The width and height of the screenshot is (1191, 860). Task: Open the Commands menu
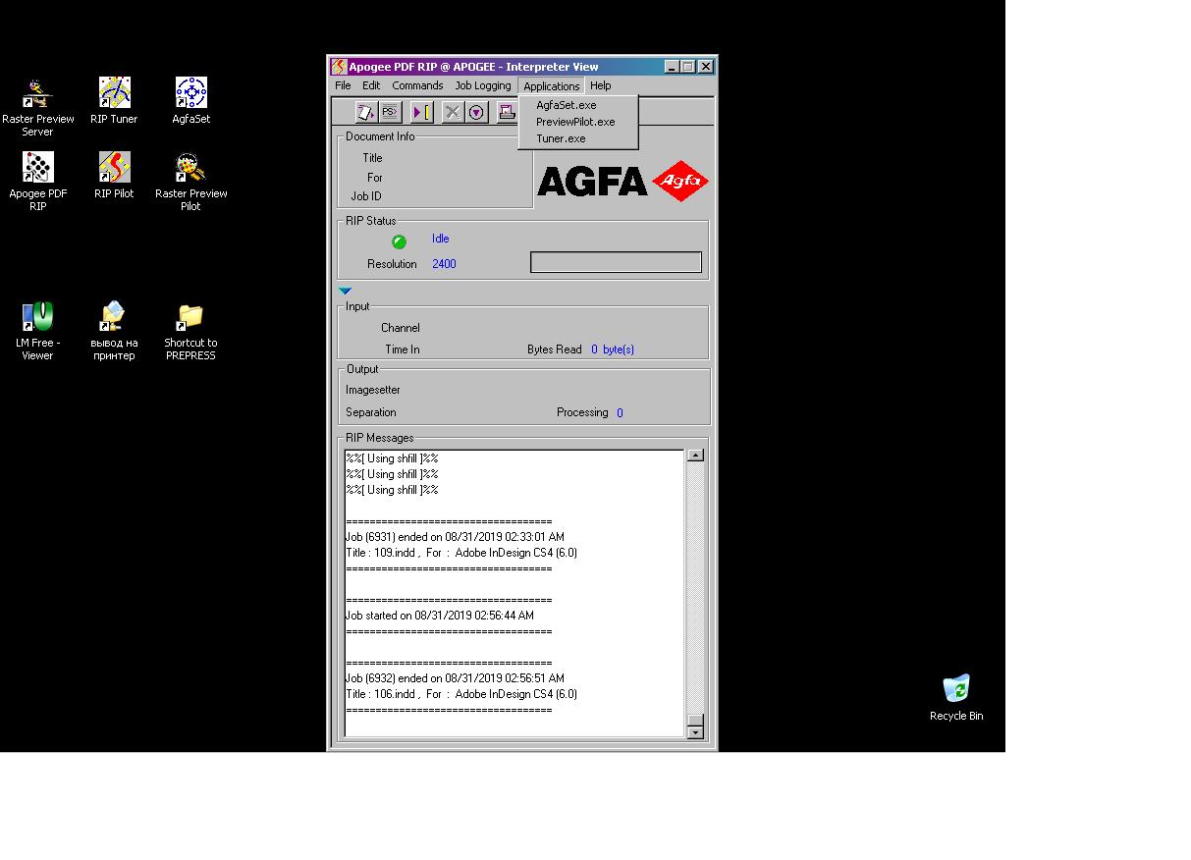click(x=417, y=85)
